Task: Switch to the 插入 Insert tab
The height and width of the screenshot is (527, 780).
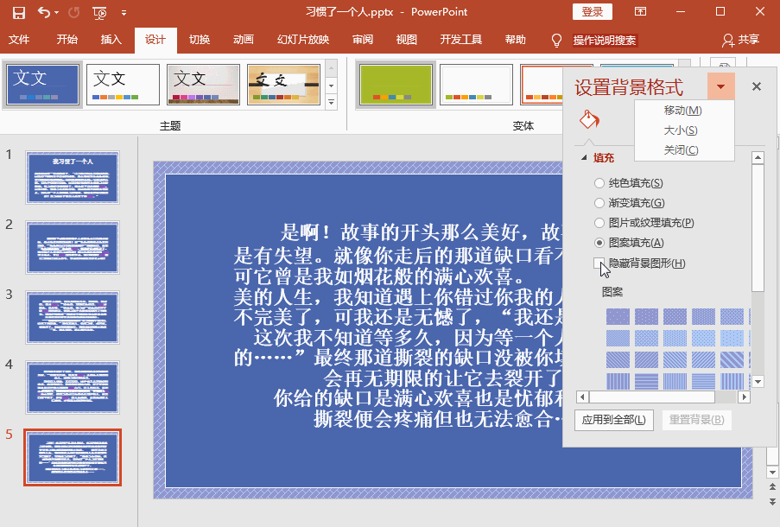Action: [111, 40]
